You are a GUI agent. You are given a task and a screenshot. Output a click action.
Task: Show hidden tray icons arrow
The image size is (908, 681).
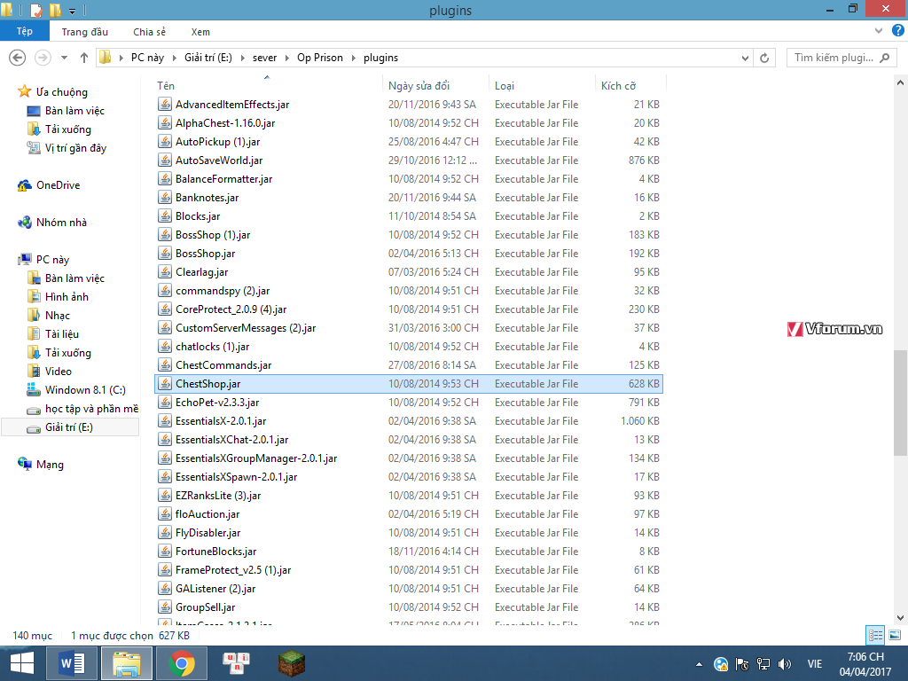click(699, 664)
